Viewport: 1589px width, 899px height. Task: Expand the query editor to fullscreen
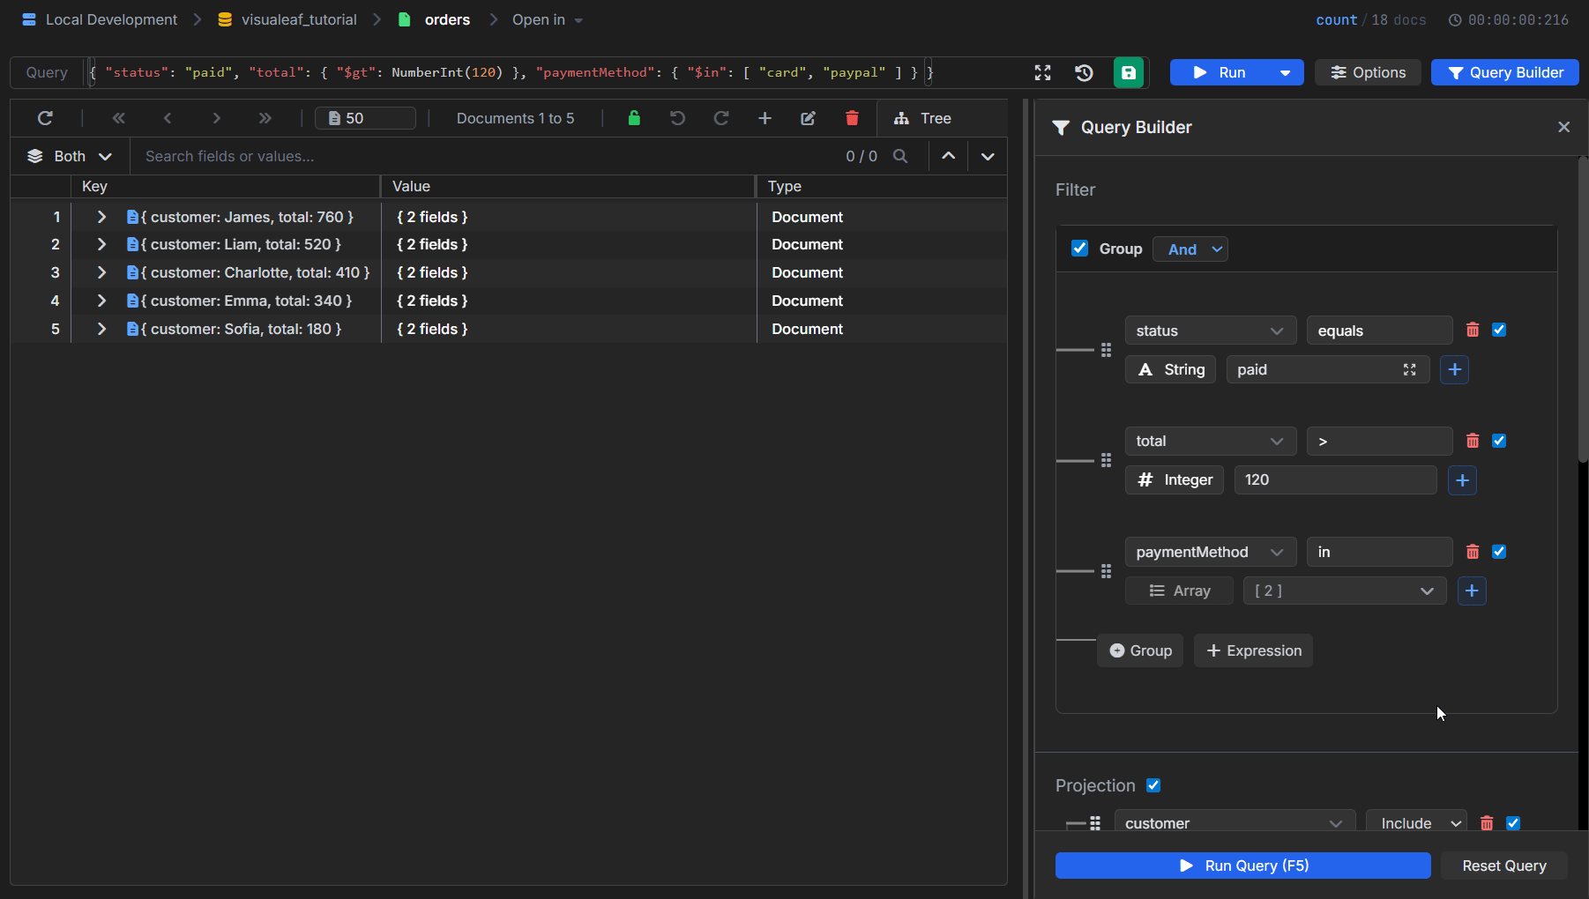click(1042, 73)
